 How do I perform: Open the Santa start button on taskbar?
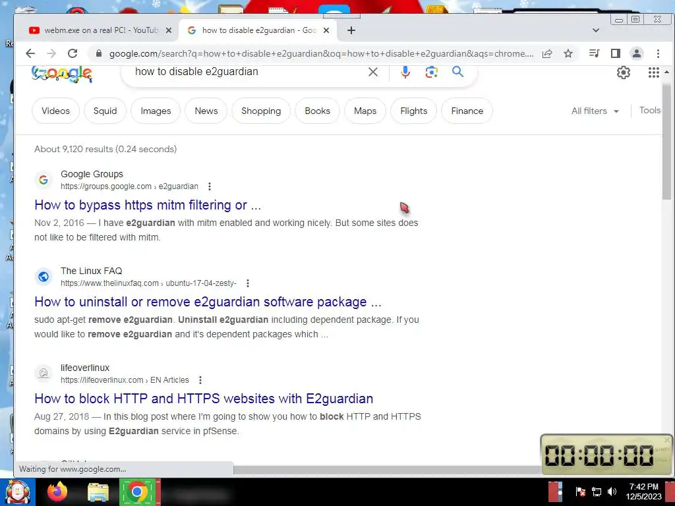(17, 492)
